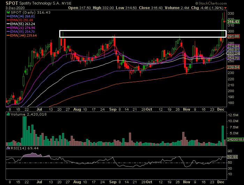Viewport: 244px width, 185px height.
Task: Click the 7.5M volume axis label
Action: 234,127
